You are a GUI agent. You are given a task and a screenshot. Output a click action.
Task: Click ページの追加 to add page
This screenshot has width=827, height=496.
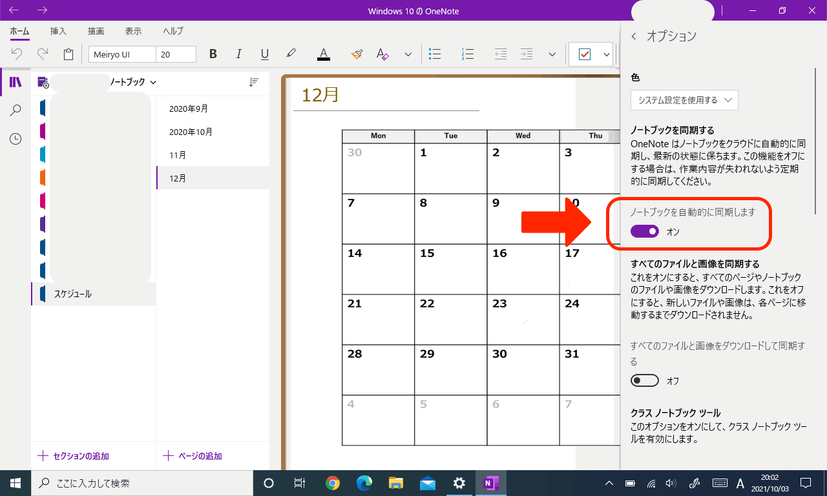click(x=193, y=456)
